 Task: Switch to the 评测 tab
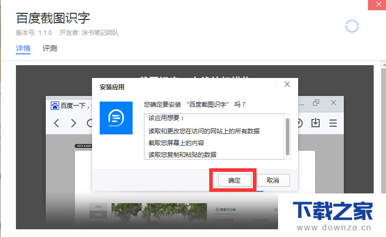pos(50,48)
